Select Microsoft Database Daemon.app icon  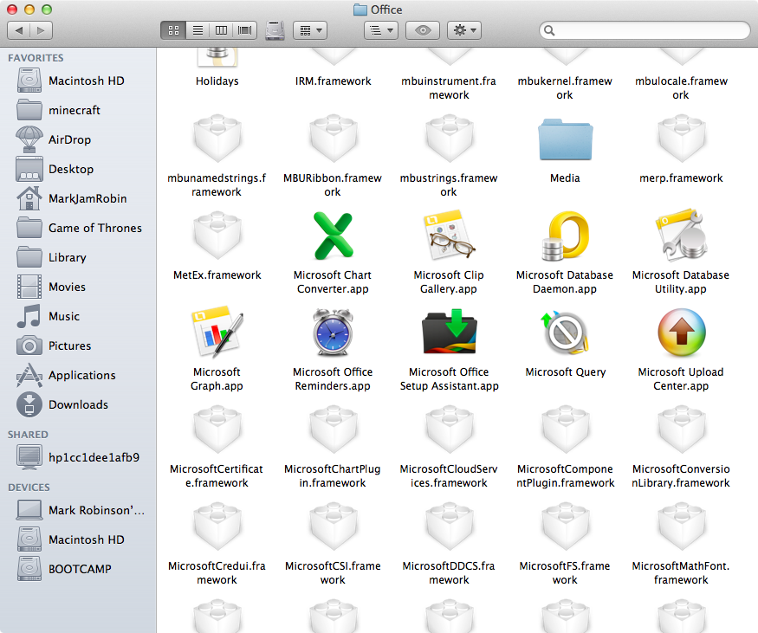point(565,236)
